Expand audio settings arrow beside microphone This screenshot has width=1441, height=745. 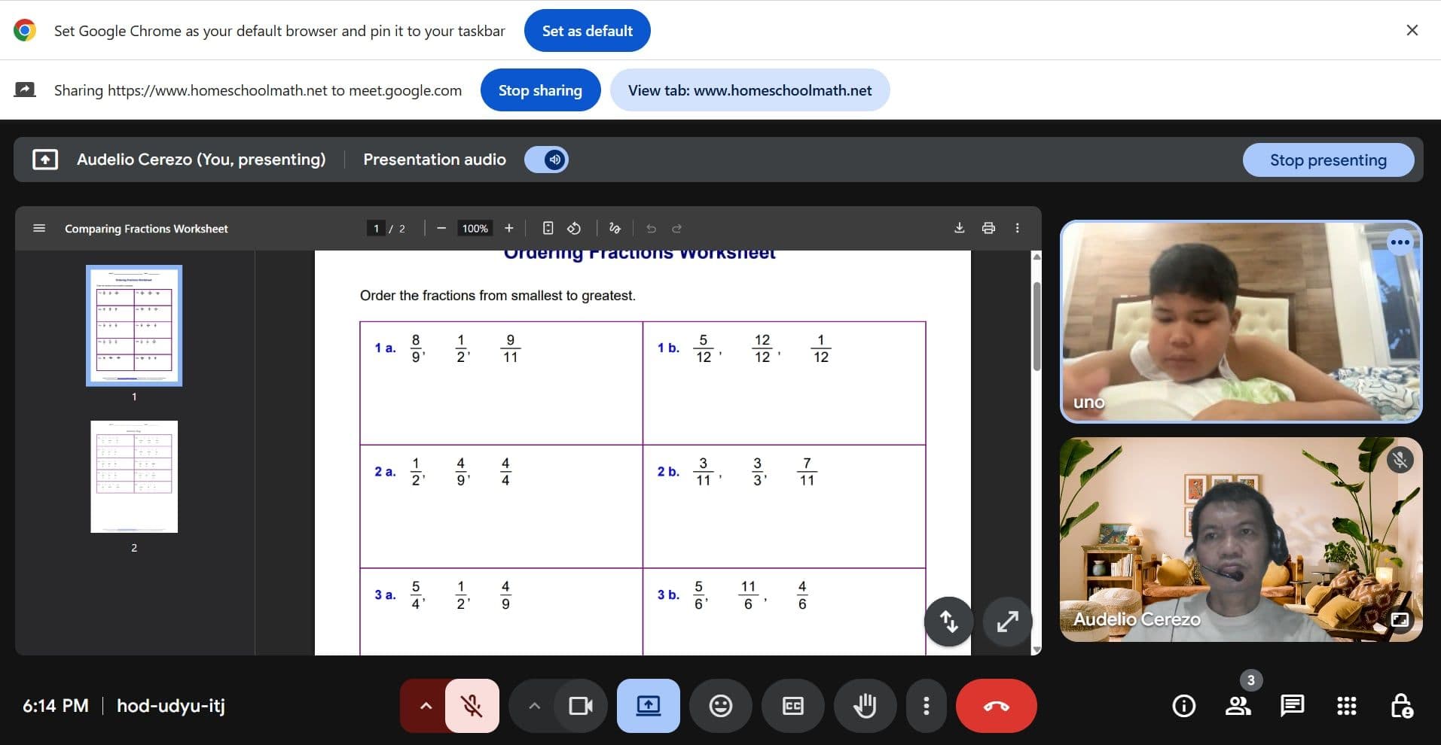point(426,706)
